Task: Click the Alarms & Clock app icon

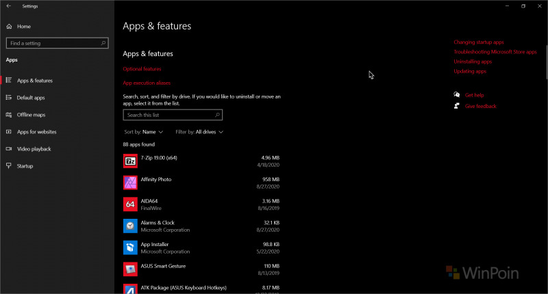Action: [x=130, y=226]
